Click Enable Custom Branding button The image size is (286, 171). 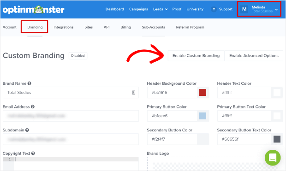pos(196,56)
